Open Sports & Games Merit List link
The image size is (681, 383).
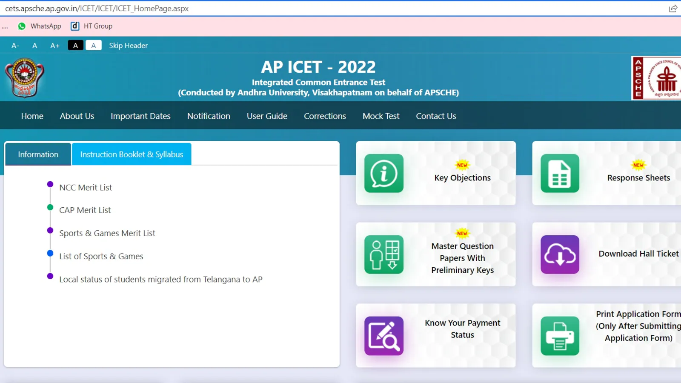107,233
